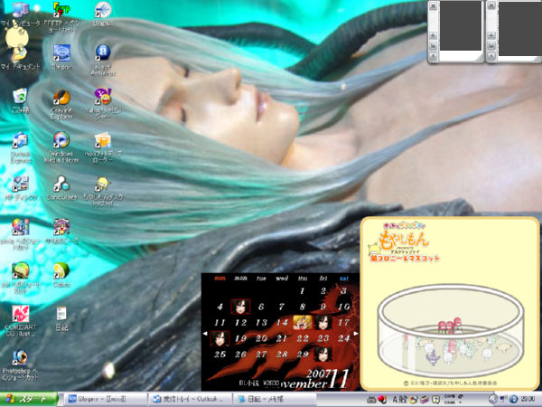Image resolution: width=542 pixels, height=407 pixels.
Task: Click the taskbar clock showing 23:00
Action: tap(528, 400)
